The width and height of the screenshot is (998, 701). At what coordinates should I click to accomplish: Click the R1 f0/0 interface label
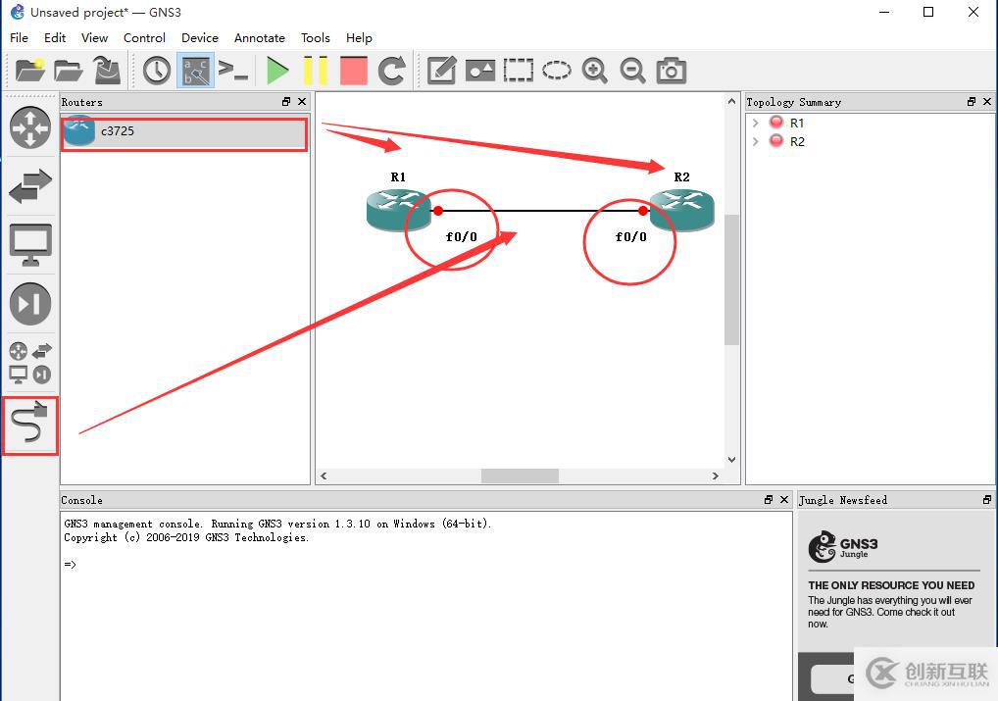click(x=462, y=237)
